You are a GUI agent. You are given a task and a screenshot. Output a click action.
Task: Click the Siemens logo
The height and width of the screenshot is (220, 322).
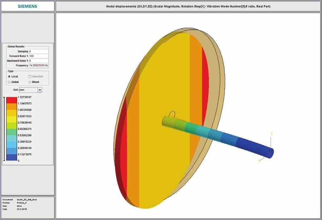tap(27, 6)
